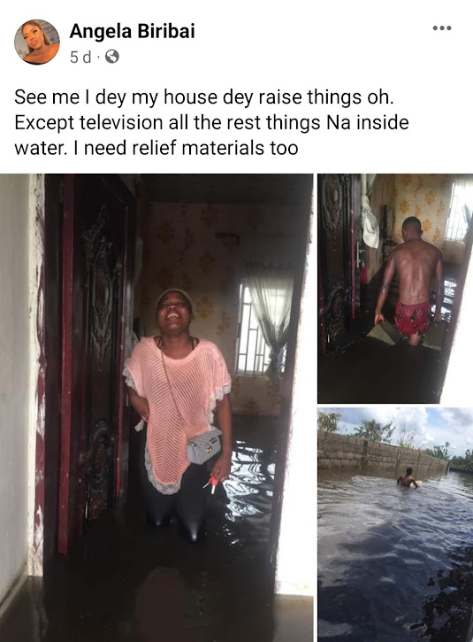The width and height of the screenshot is (473, 642).
Task: Visit Angela Biribai's profile via name
Action: [x=132, y=31]
